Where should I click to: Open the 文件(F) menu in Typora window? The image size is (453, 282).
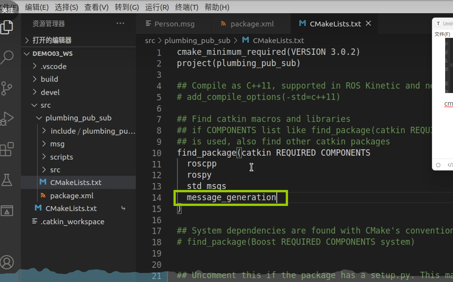pos(442,34)
